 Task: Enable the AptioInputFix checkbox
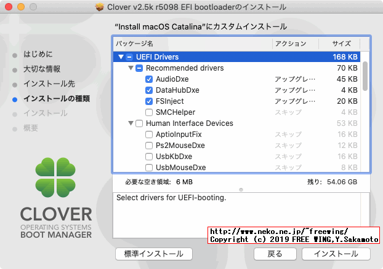(x=149, y=134)
